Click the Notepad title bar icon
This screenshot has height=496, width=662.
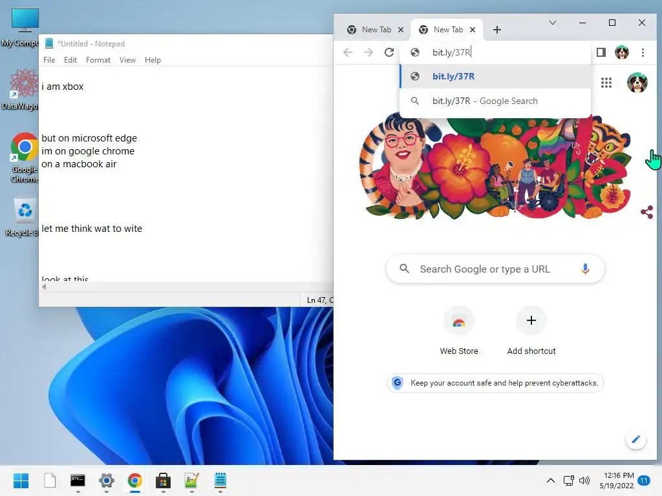(x=49, y=43)
